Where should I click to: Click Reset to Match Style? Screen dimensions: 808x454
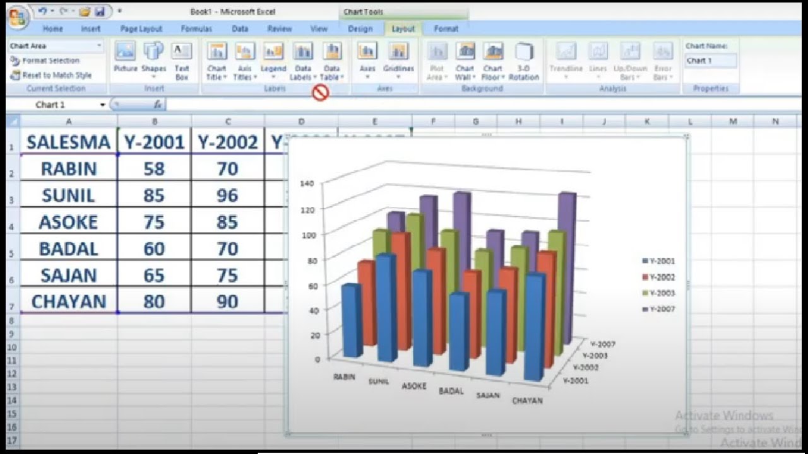click(x=52, y=75)
